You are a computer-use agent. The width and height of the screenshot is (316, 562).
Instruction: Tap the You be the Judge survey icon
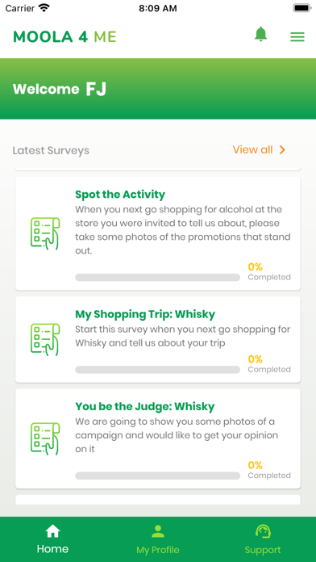coord(45,438)
